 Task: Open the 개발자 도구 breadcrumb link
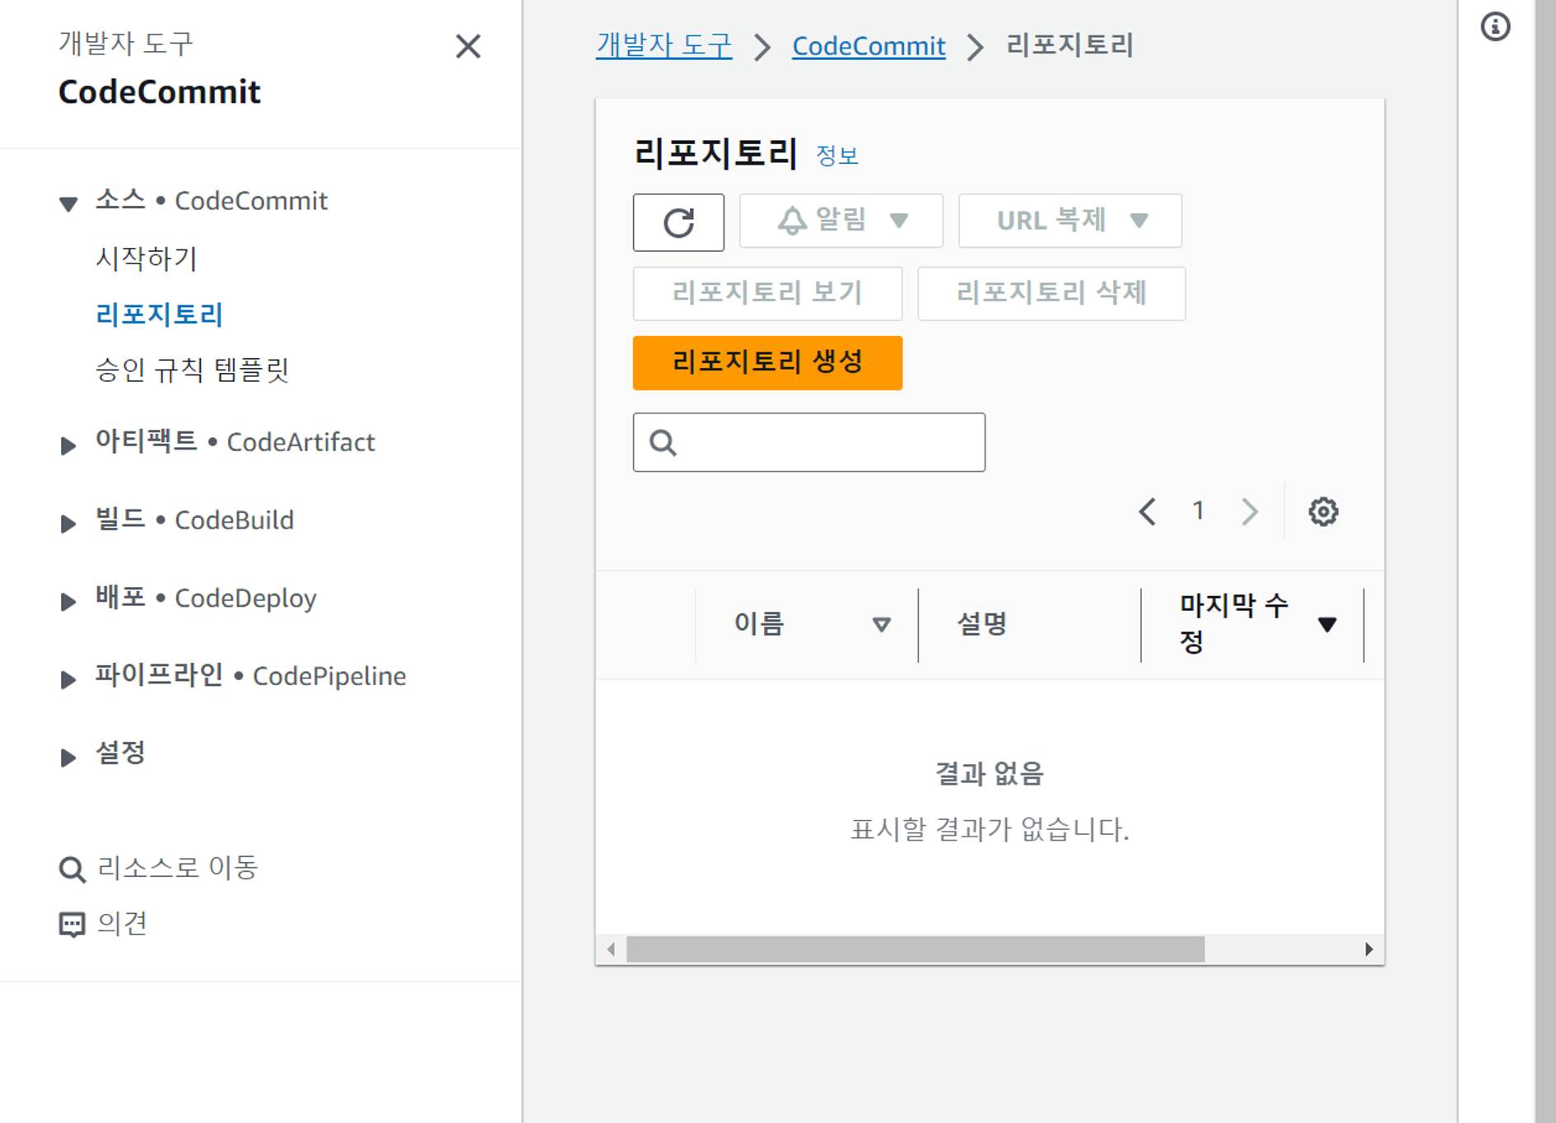664,45
